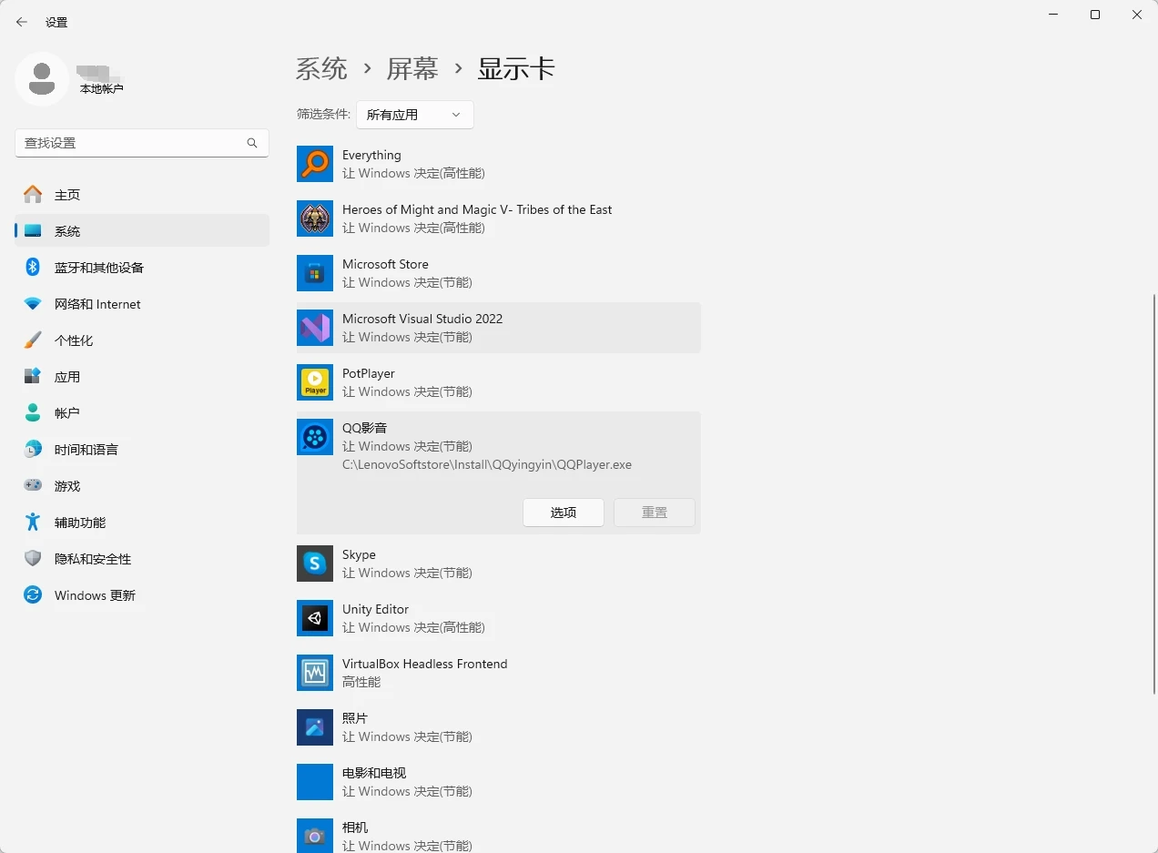Screen dimensions: 1158x853
Task: Click the vertical scrollbar of app list
Action: point(1153,494)
